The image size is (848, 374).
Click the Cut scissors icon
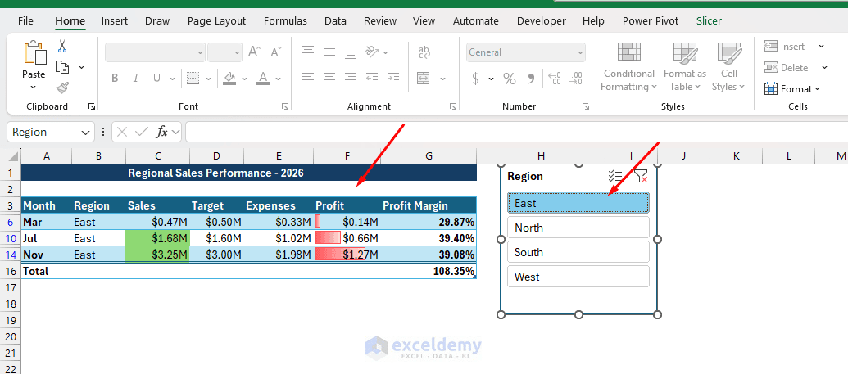pyautogui.click(x=62, y=47)
